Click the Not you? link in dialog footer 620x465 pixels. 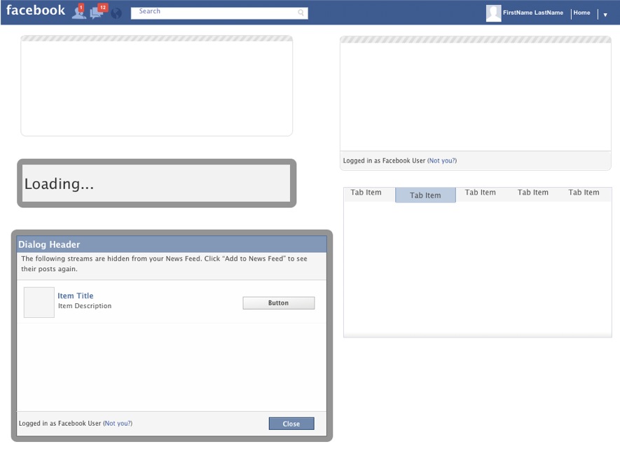(x=118, y=423)
